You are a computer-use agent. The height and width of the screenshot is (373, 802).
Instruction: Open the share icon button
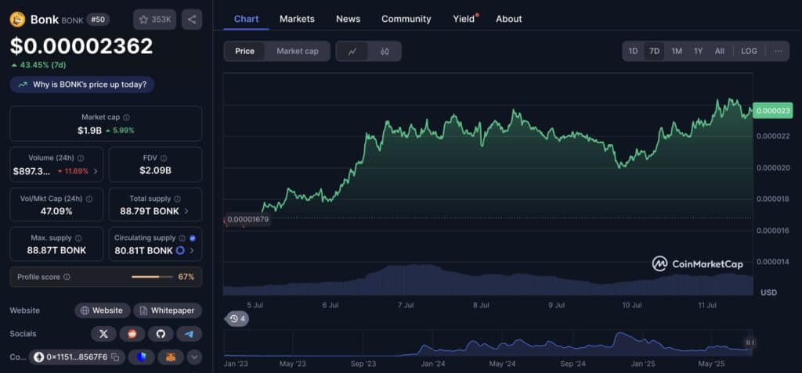[192, 20]
